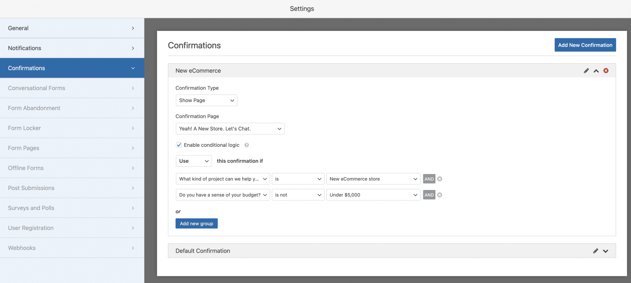Uncheck Enable conditional logic
Viewport: 631px width, 283px height.
(x=179, y=145)
